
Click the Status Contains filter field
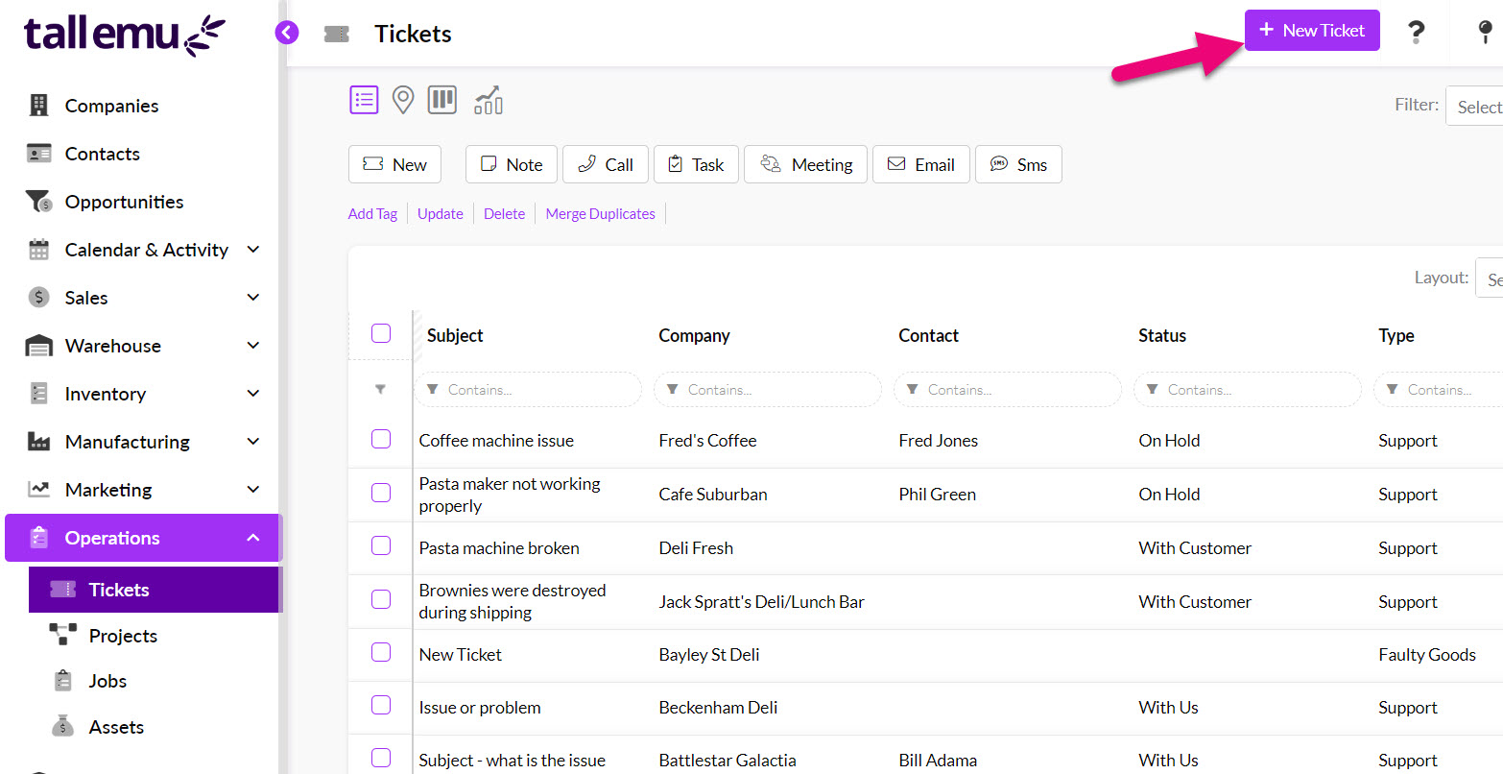(1248, 390)
